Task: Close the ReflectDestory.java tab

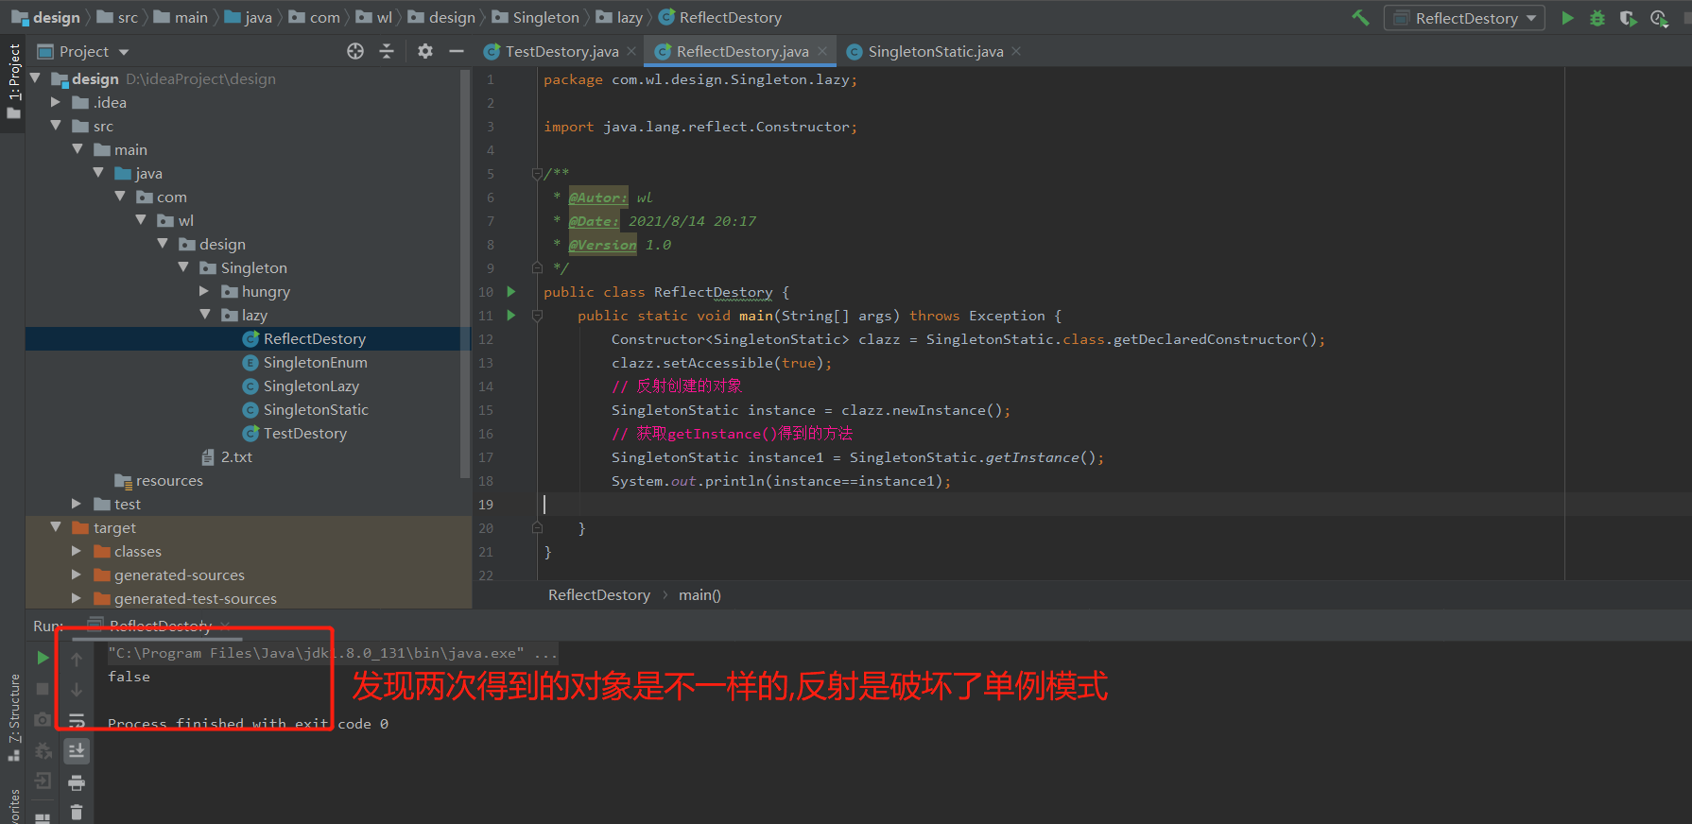Action: click(822, 51)
